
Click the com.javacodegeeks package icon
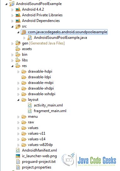tap(24, 32)
